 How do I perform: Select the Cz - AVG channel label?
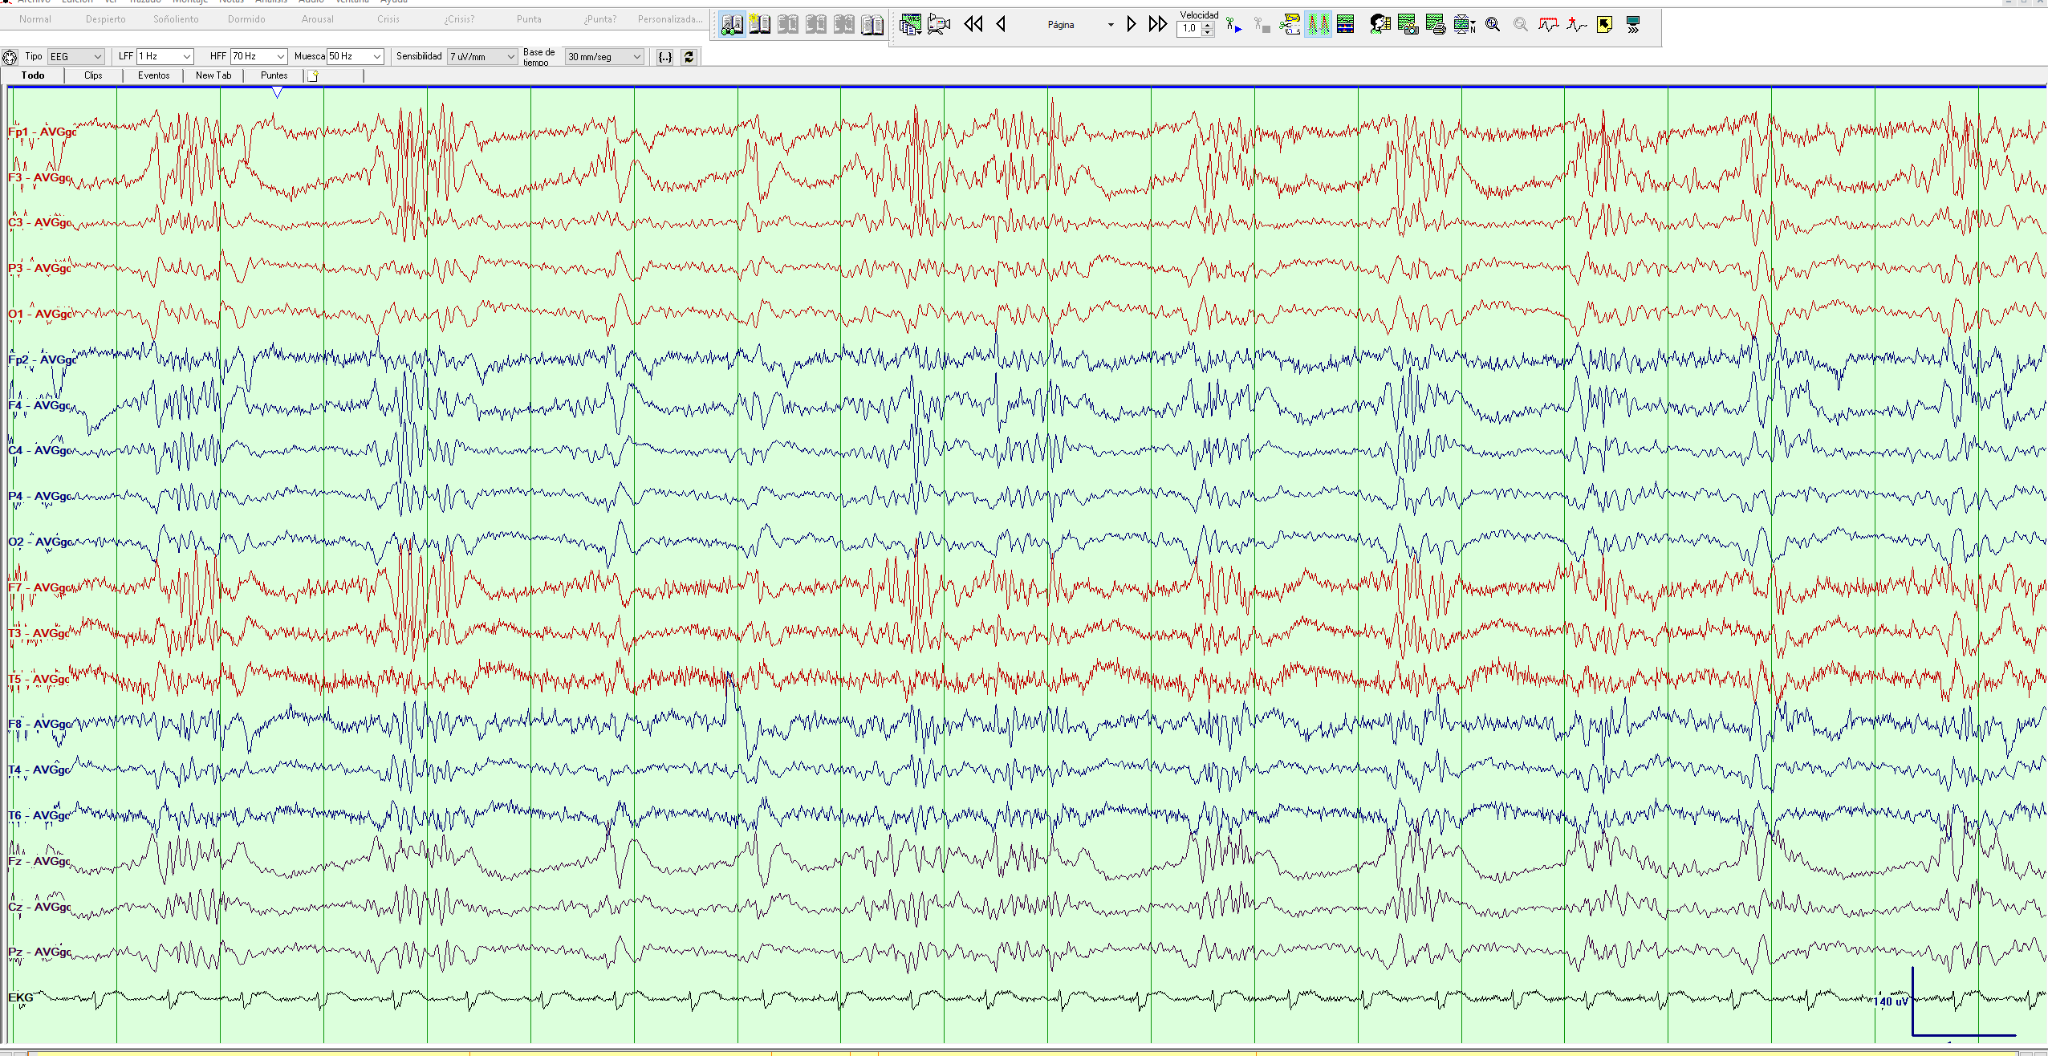(39, 907)
